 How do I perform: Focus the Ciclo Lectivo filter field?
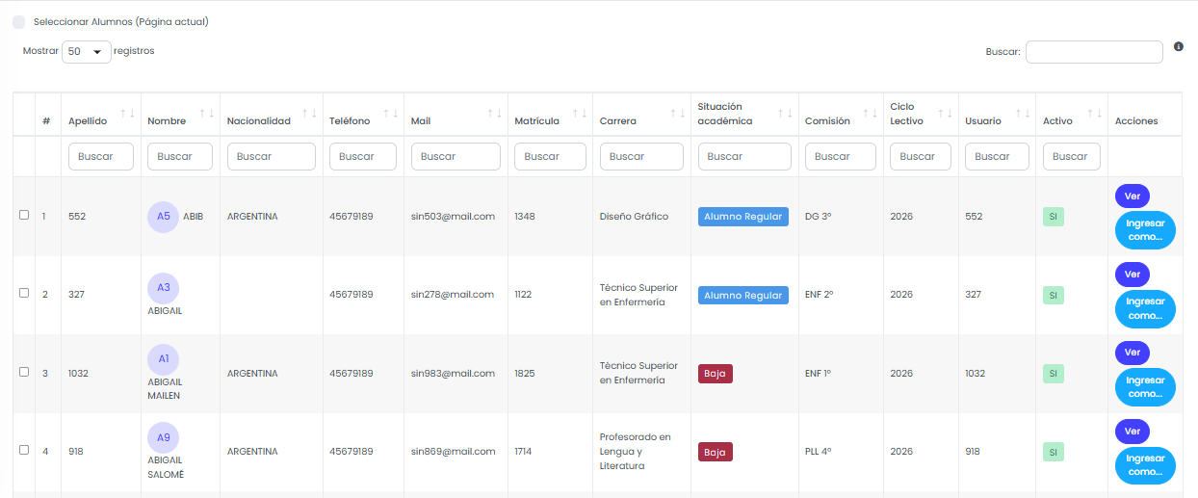(x=921, y=156)
